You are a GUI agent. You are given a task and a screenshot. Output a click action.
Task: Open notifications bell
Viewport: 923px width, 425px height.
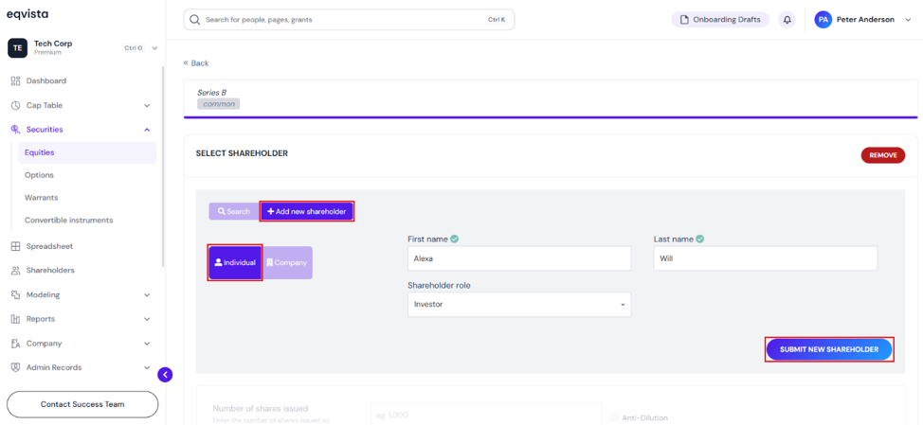click(x=787, y=19)
